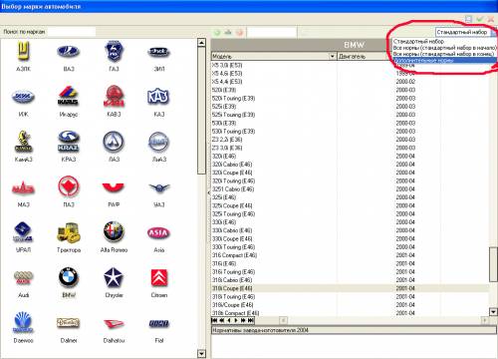The image size is (498, 359).
Task: Select the УРАЛ brand logo
Action: (x=23, y=231)
